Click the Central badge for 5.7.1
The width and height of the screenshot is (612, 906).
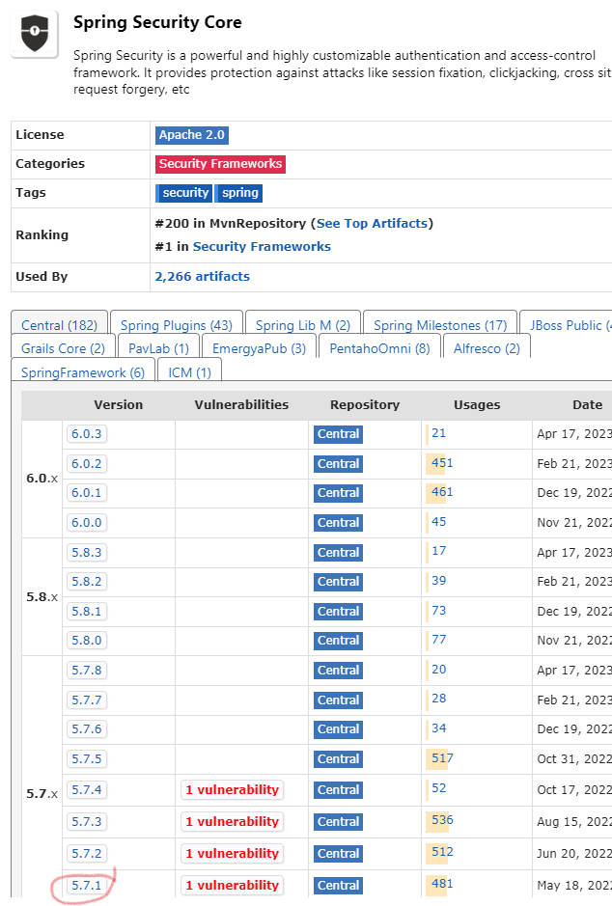point(338,886)
